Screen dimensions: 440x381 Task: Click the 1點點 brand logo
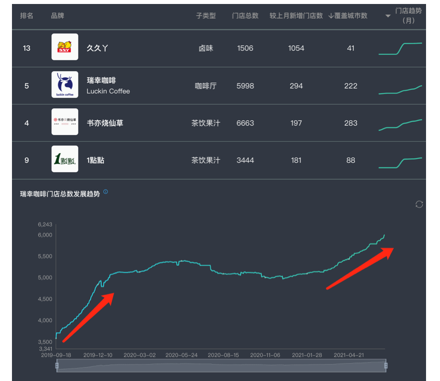point(64,160)
